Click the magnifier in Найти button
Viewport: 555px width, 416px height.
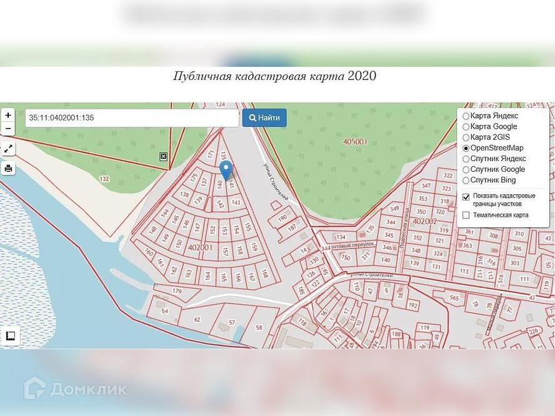(252, 118)
